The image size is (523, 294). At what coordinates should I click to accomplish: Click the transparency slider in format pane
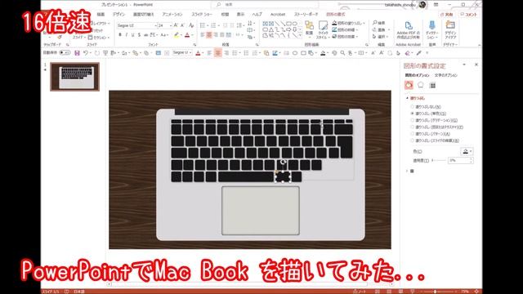coord(439,160)
